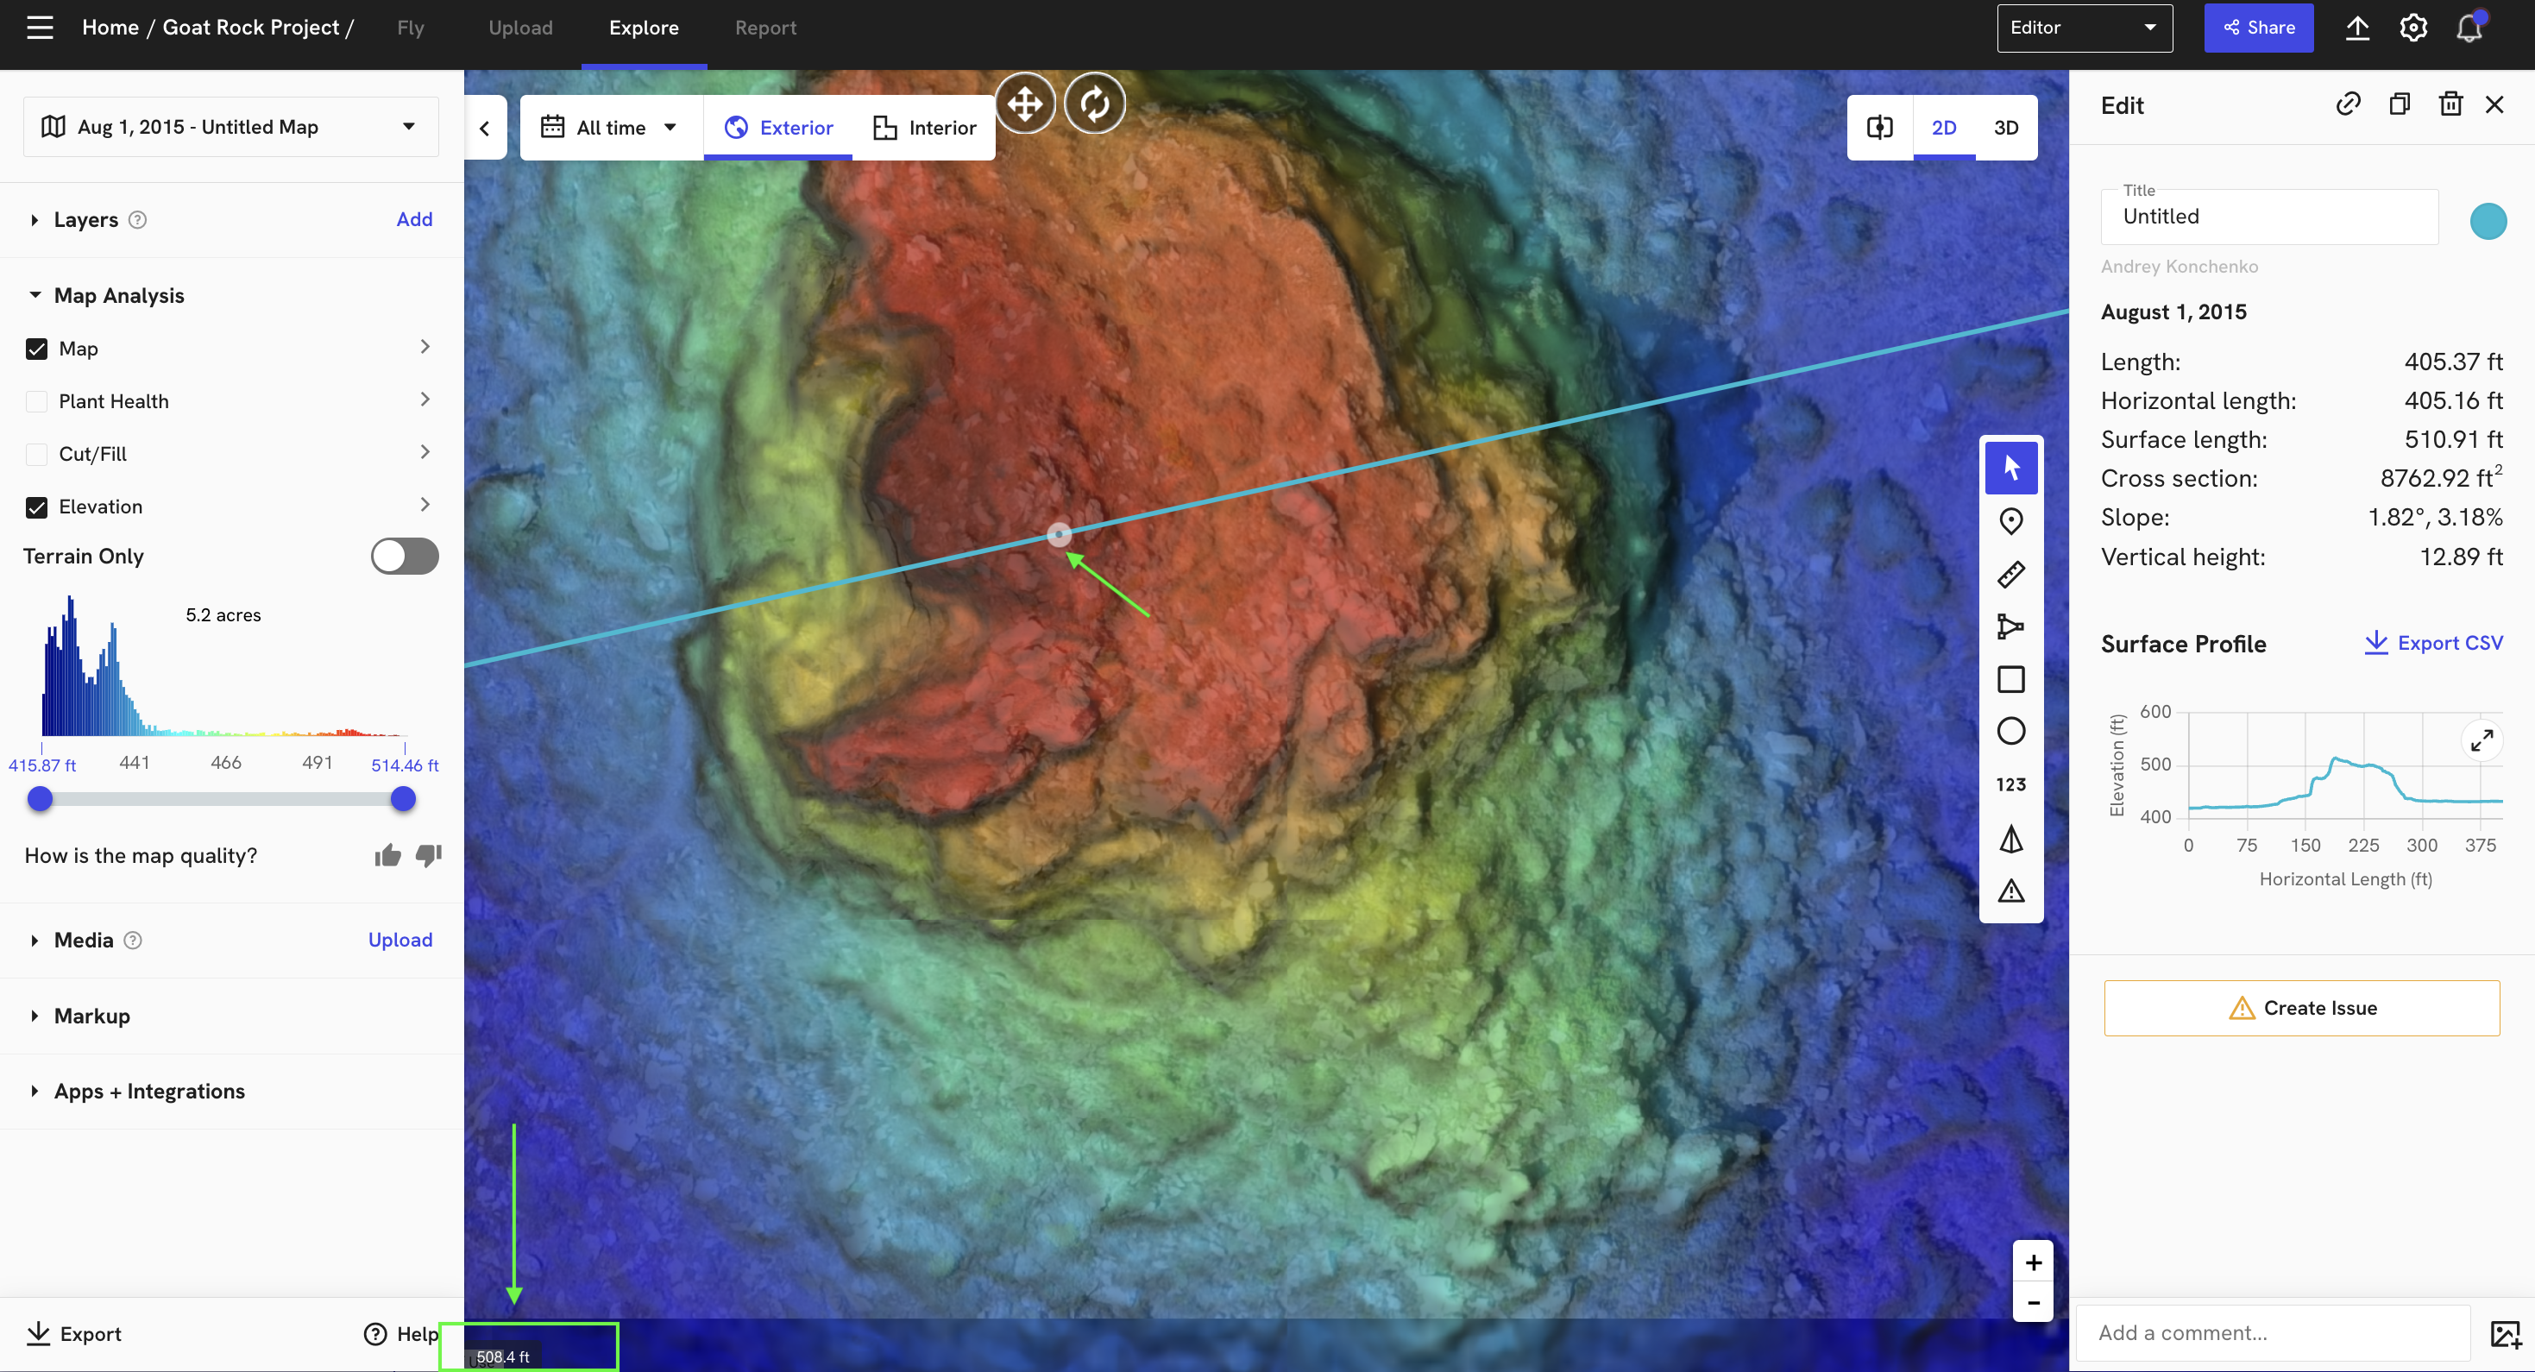Image resolution: width=2535 pixels, height=1372 pixels.
Task: Duplicate the current measurement
Action: (x=2400, y=104)
